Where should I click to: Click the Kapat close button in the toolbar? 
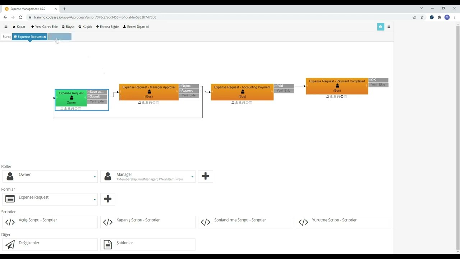coord(19,27)
